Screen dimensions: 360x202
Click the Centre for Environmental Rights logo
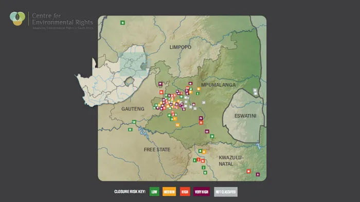(x=51, y=20)
